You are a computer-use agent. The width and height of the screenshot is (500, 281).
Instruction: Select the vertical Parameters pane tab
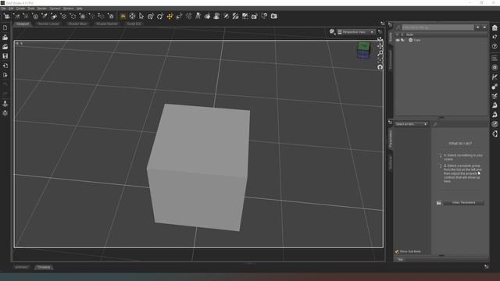coord(391,139)
